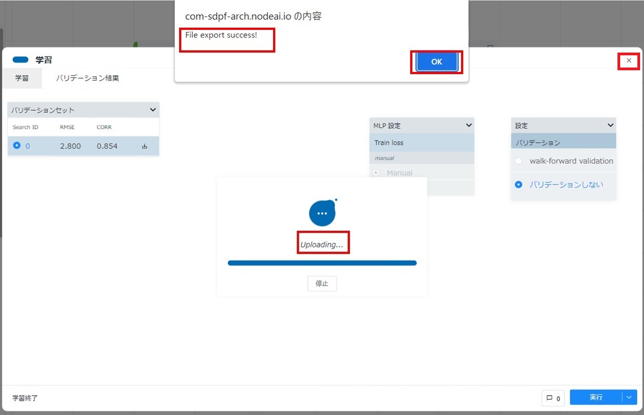Viewport: 644px width, 415px height.
Task: Click the 学習終了 status text
Action: pyautogui.click(x=25, y=398)
